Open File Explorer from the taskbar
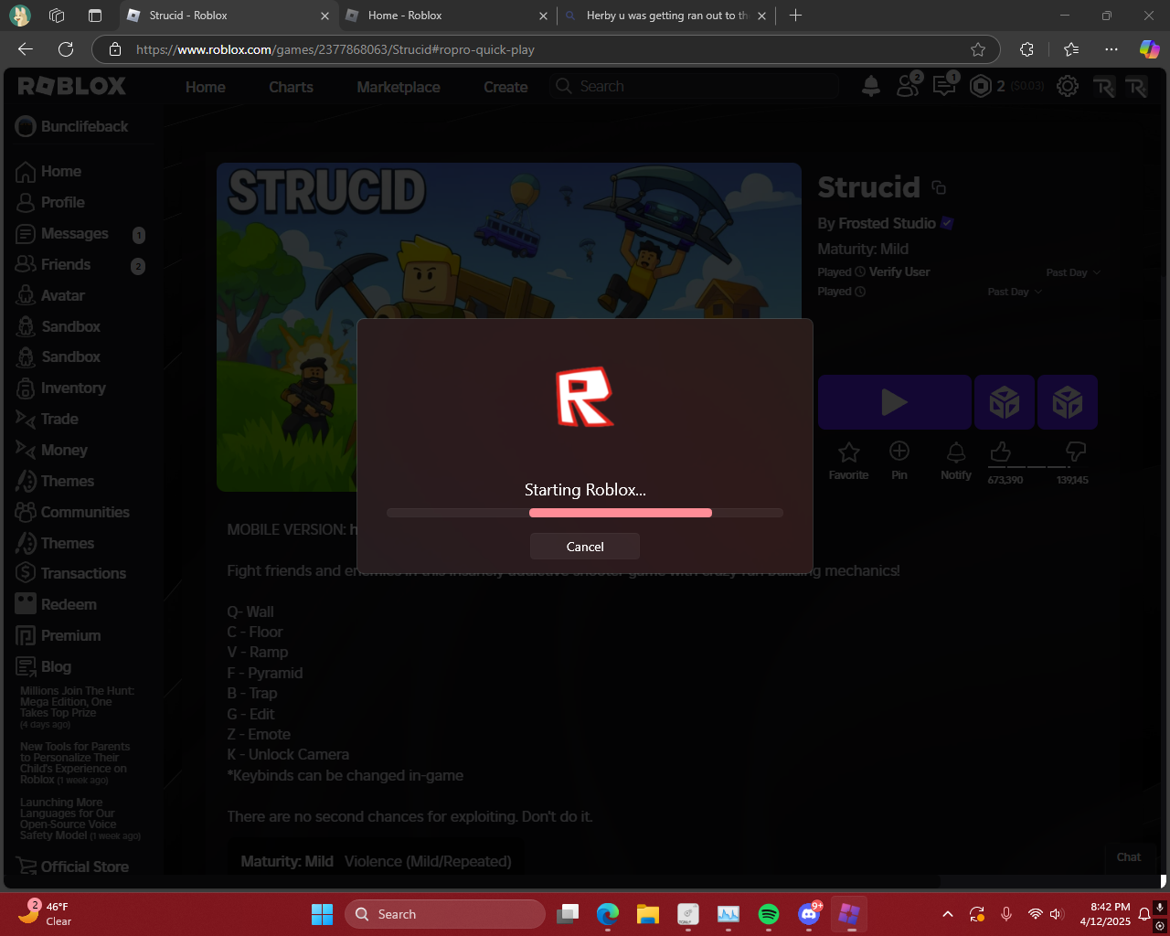 (x=648, y=914)
